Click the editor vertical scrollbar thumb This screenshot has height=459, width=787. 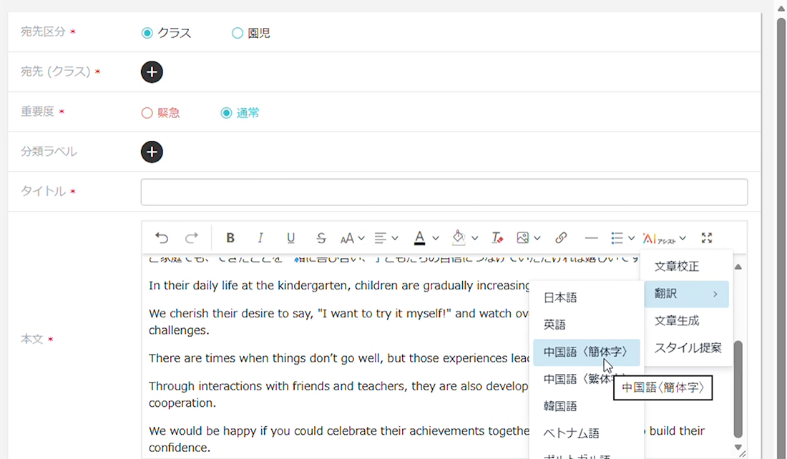(738, 389)
